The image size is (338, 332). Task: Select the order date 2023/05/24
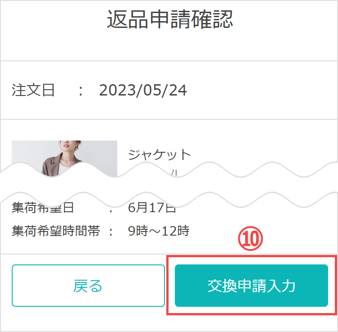click(x=143, y=90)
